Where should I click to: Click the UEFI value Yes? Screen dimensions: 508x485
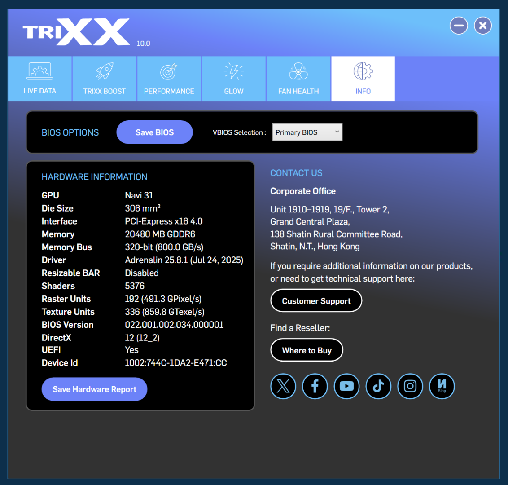pyautogui.click(x=131, y=350)
